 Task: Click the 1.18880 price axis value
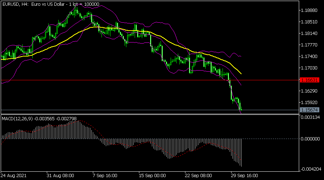point(309,10)
